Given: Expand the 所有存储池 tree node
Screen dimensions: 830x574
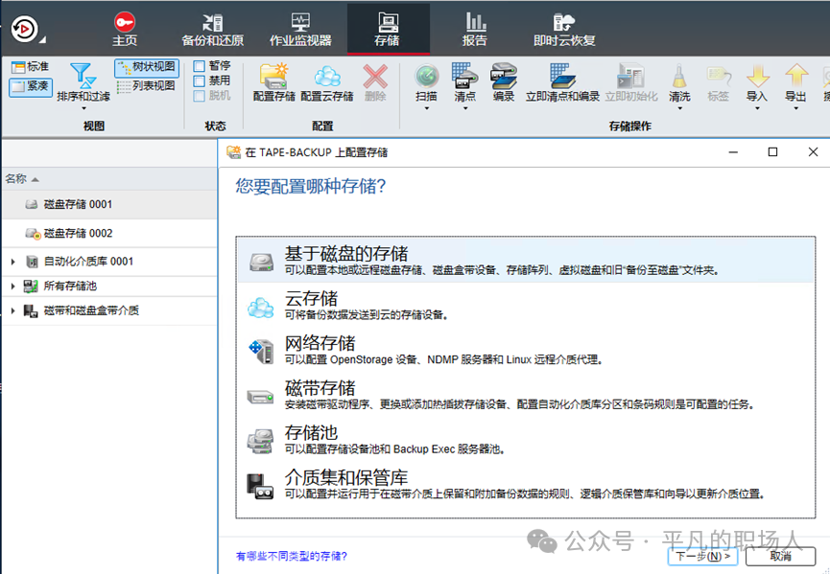Looking at the screenshot, I should point(12,287).
